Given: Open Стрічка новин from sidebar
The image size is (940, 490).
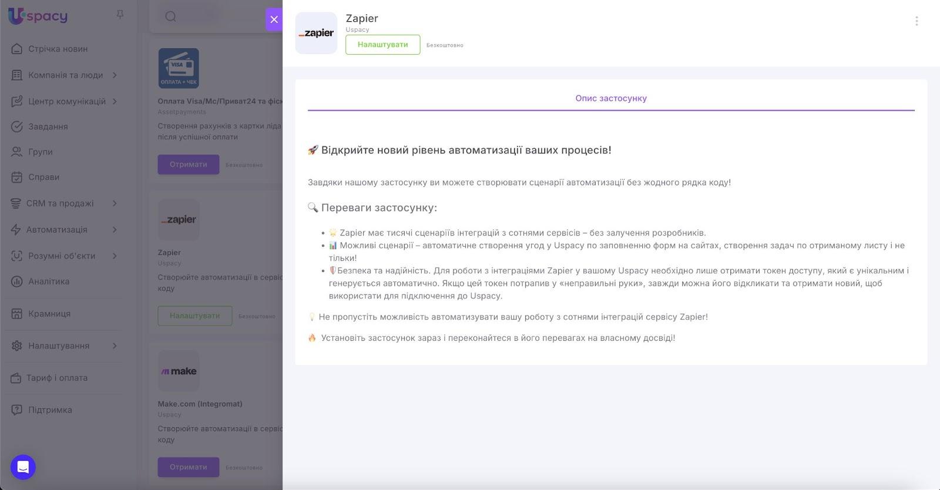Looking at the screenshot, I should click(x=58, y=49).
